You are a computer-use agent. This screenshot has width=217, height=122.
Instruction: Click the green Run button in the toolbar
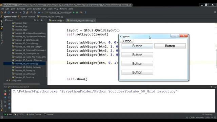74,13
